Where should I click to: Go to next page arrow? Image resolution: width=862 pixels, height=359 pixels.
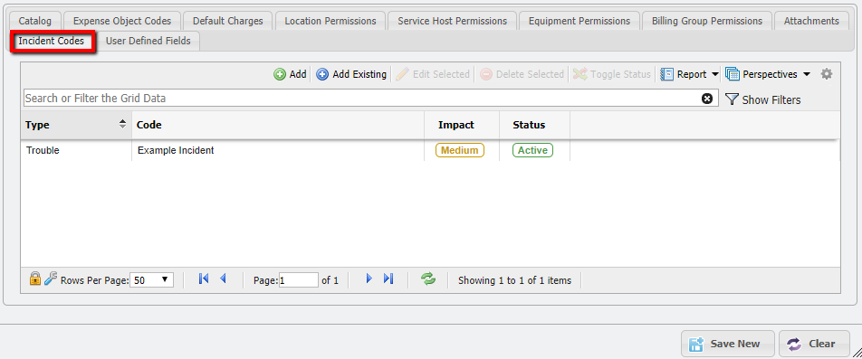point(369,279)
